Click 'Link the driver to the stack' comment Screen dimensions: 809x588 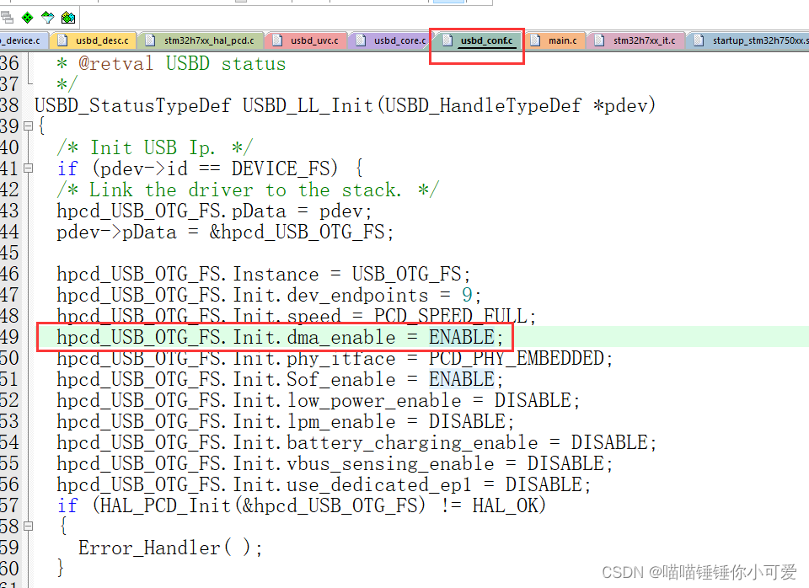coord(248,190)
